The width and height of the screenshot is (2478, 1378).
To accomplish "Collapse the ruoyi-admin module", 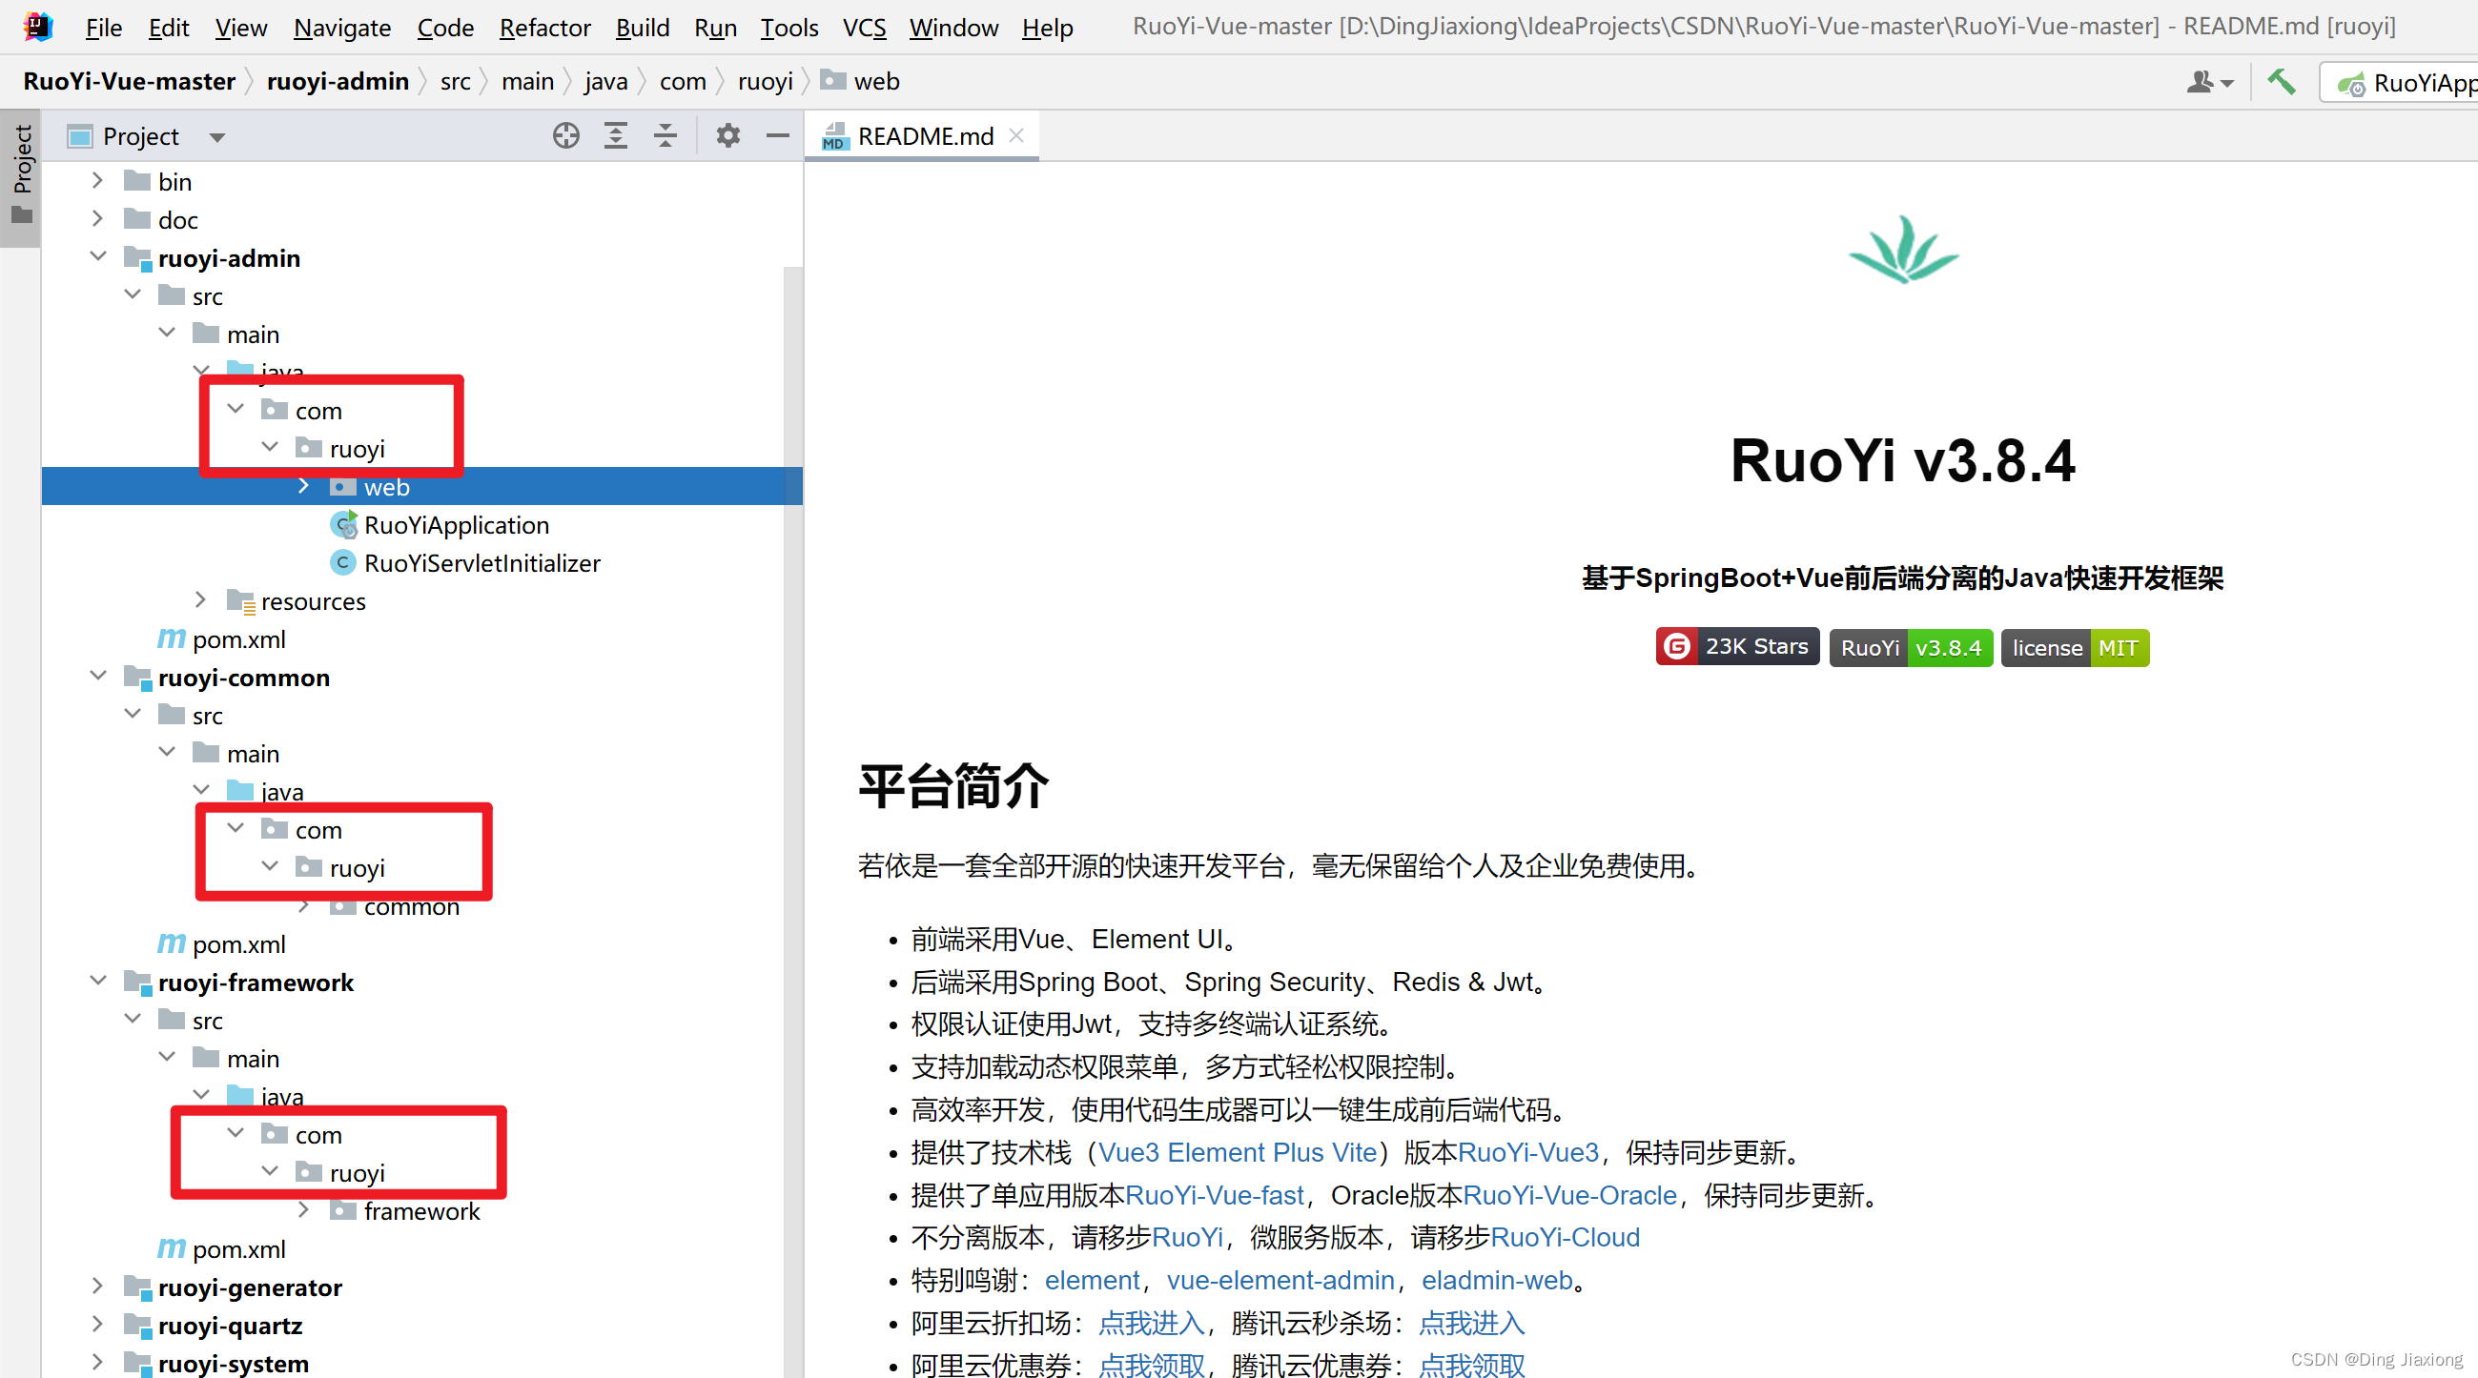I will pos(97,255).
